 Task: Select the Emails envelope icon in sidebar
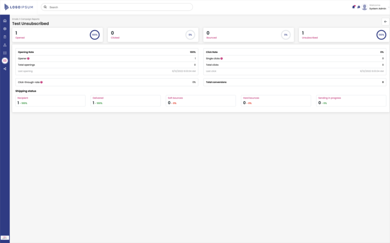tap(5, 61)
